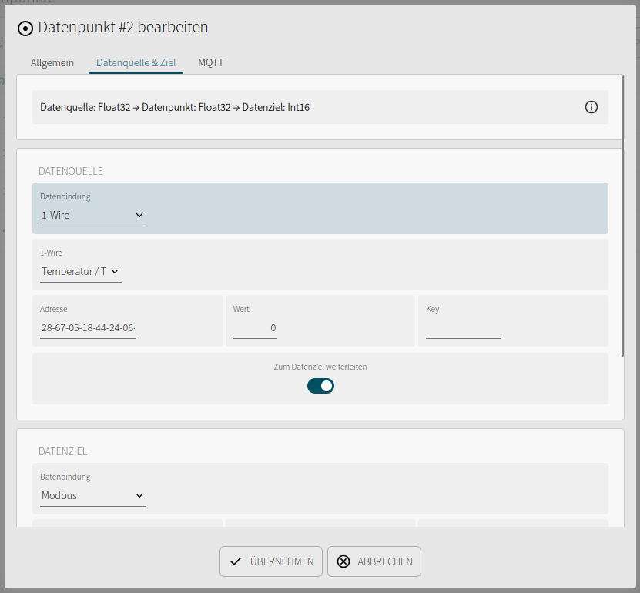Click the Datenpunkt #2 bearbeiten title
Screen dimensions: 640x593
coord(123,27)
